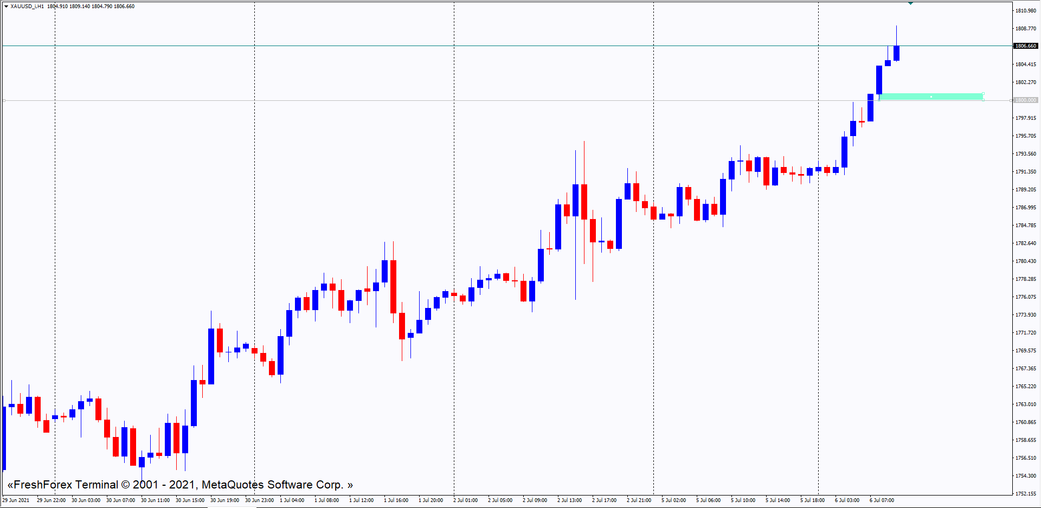The image size is (1041, 508).
Task: Click the FreshForex Terminal copyright watermark
Action: [x=180, y=485]
